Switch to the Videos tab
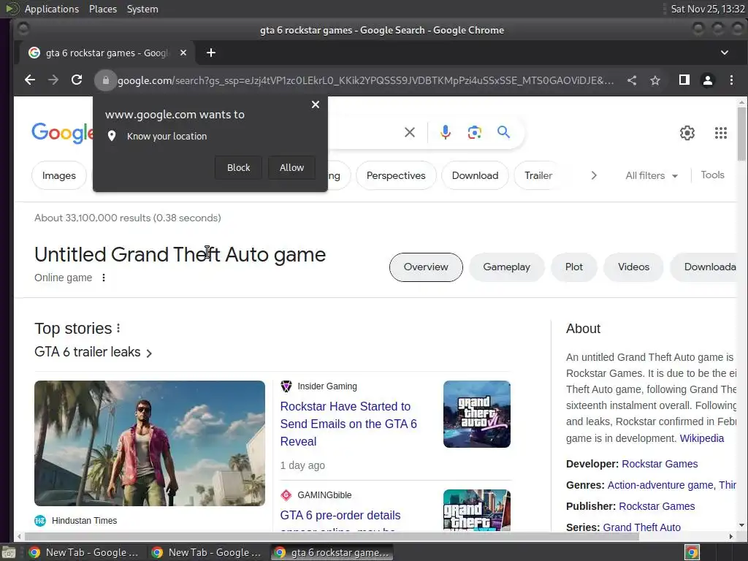The image size is (748, 561). pyautogui.click(x=633, y=267)
